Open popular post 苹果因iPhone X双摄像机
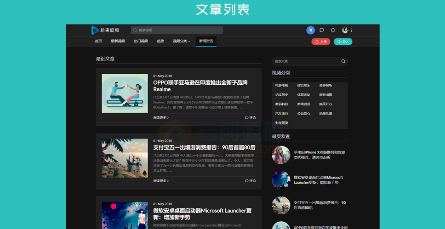The height and width of the screenshot is (229, 445). tap(319, 155)
